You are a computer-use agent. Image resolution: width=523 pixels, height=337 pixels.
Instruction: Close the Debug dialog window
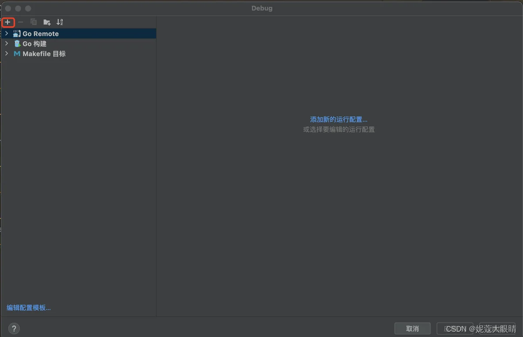pyautogui.click(x=8, y=8)
